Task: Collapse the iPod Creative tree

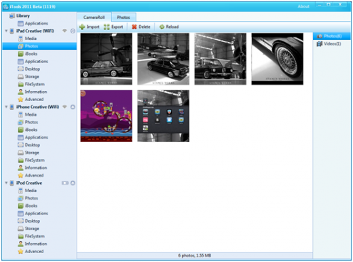Action: tap(6, 183)
